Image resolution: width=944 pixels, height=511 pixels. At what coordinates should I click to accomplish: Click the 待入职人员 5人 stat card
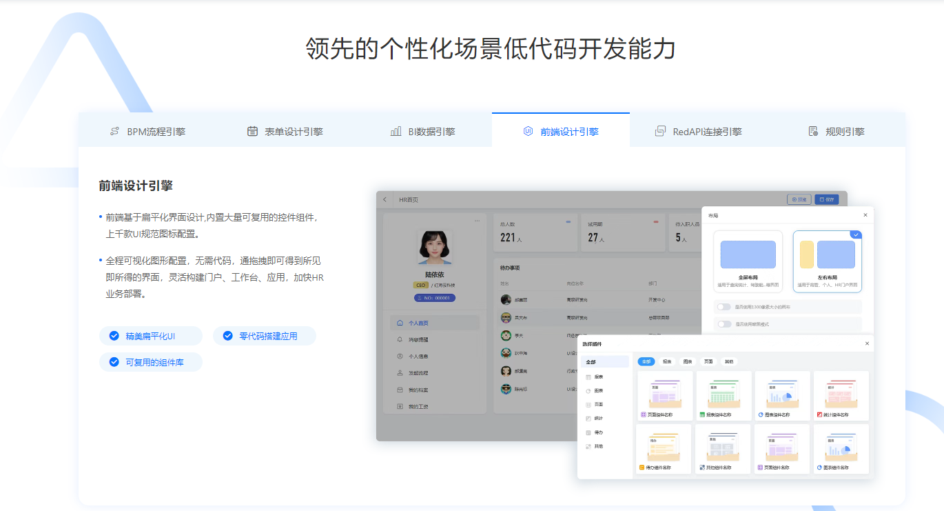685,232
